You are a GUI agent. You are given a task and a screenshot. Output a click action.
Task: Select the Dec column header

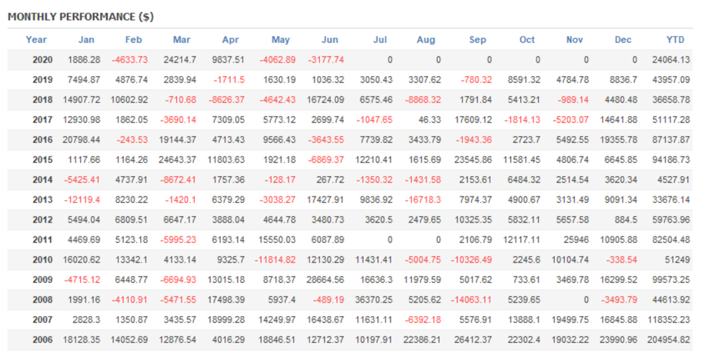point(623,40)
